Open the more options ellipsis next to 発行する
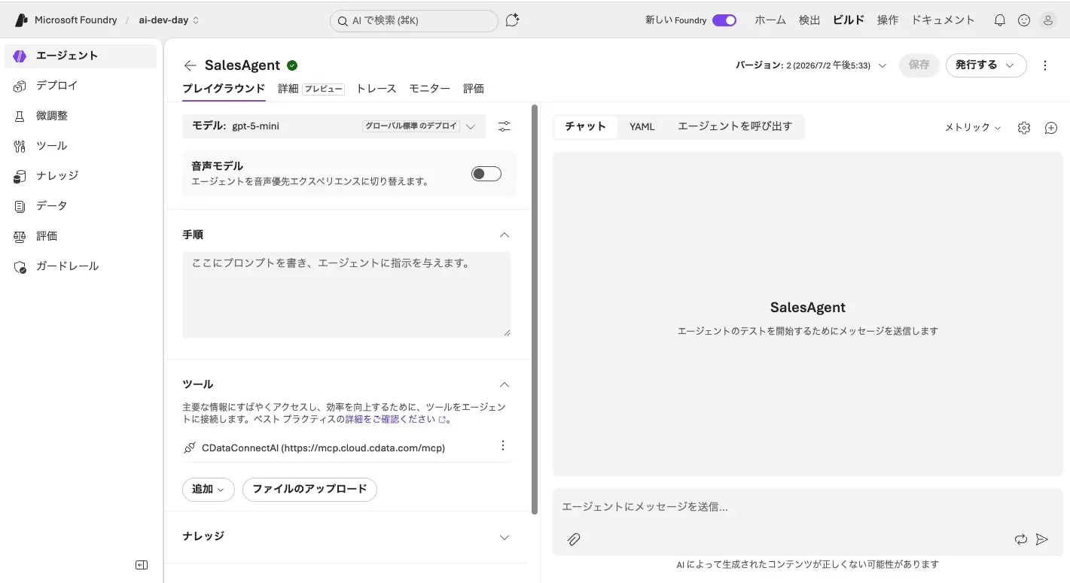 click(x=1045, y=65)
